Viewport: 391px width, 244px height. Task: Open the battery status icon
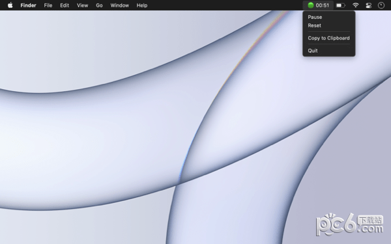341,5
